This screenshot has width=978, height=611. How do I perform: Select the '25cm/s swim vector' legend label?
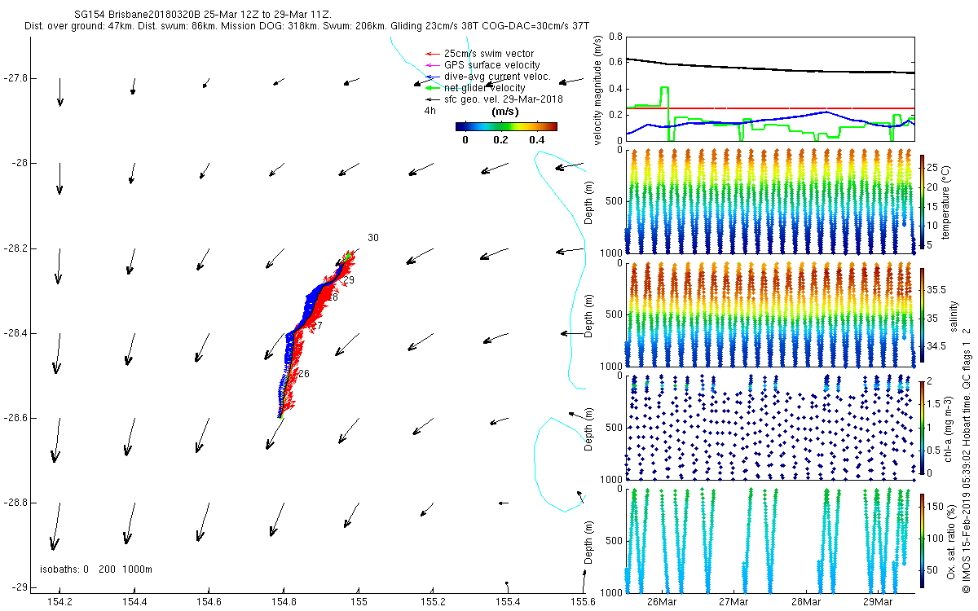coord(490,54)
